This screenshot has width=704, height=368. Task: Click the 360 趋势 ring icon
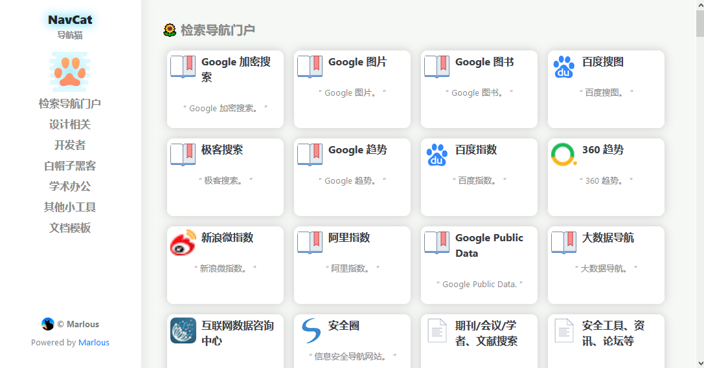[564, 155]
